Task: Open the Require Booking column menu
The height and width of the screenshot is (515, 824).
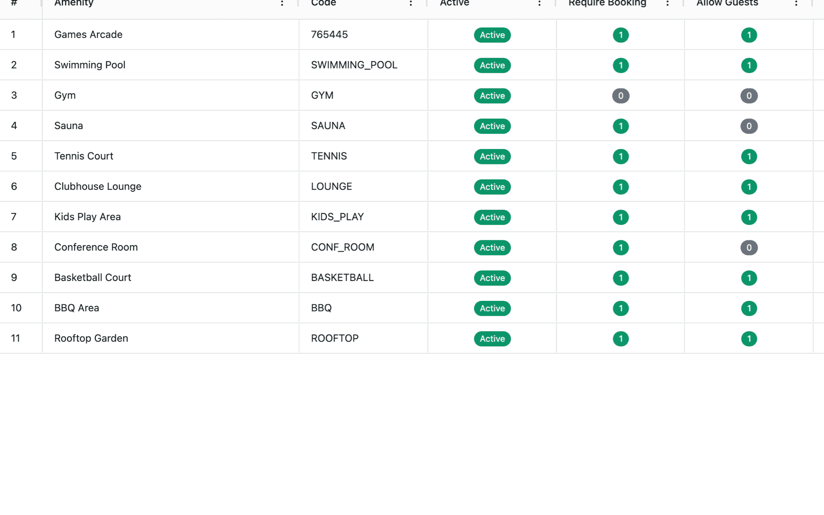Action: (x=668, y=3)
